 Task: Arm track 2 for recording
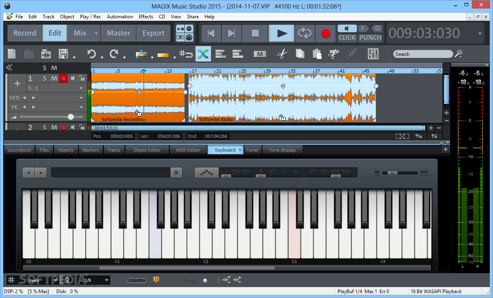[63, 127]
